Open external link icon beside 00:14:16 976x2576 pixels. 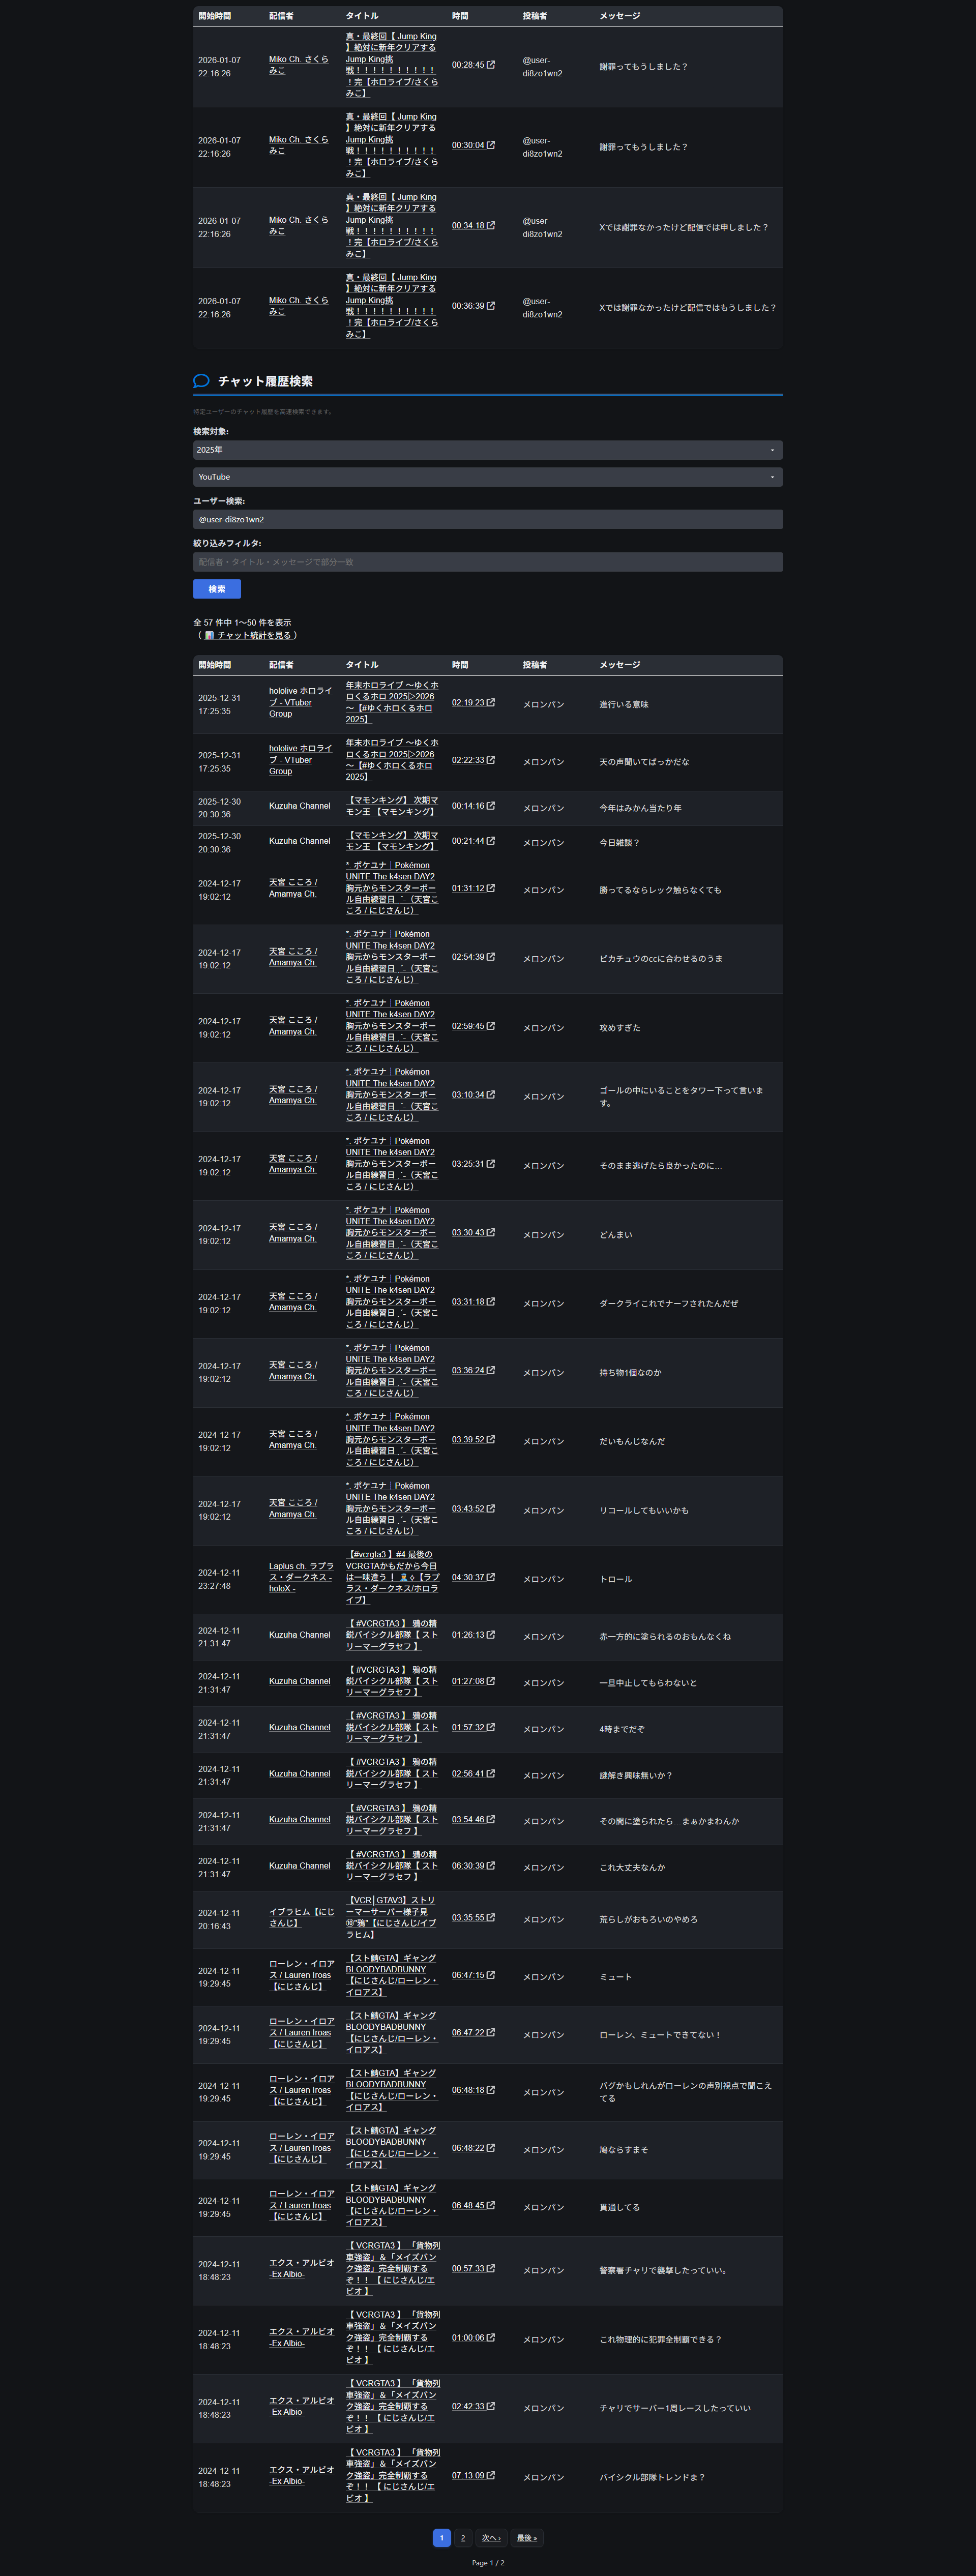490,805
